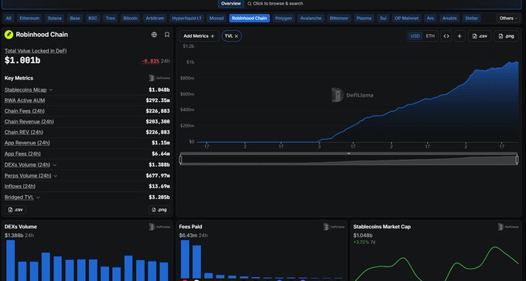526x281 pixels.
Task: Select the Robinhood Chain tab
Action: click(x=250, y=18)
